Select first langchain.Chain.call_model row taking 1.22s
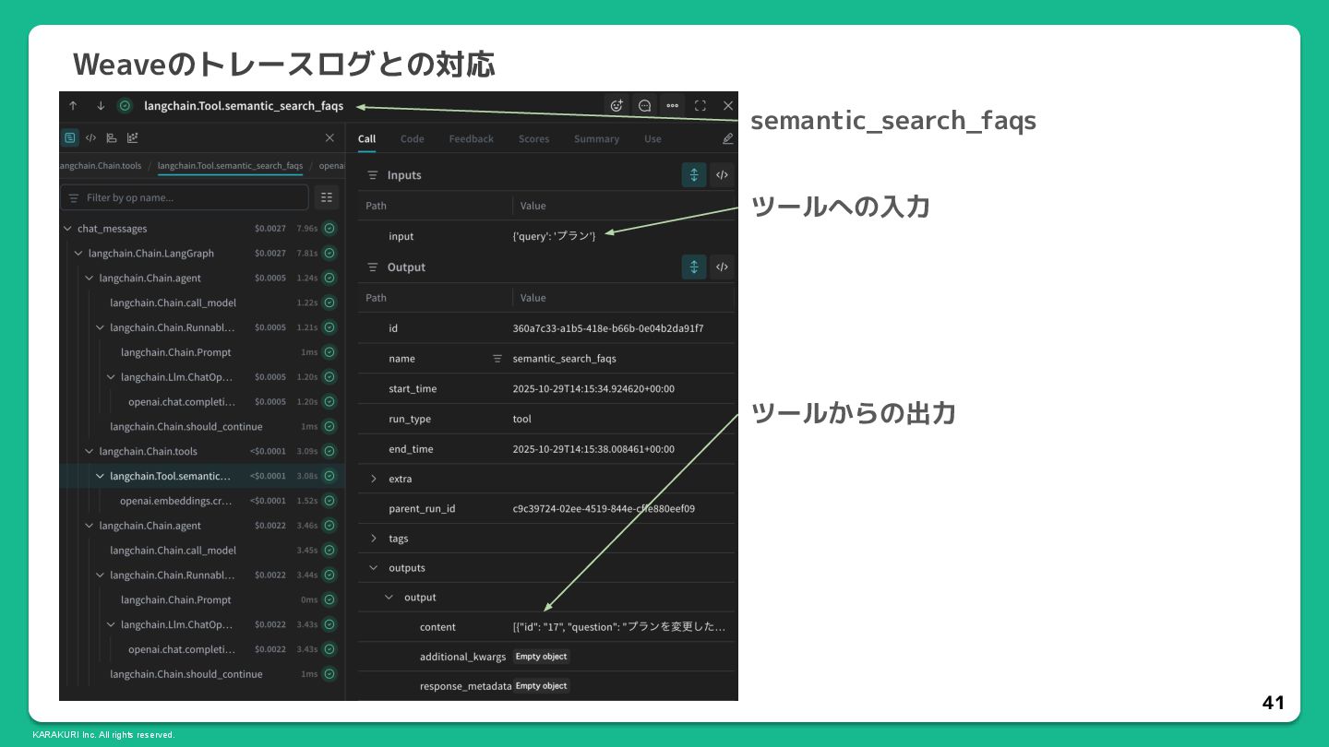1329x747 pixels. tap(202, 303)
